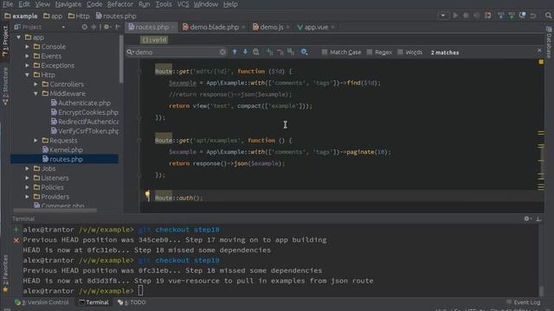Image resolution: width=554 pixels, height=311 pixels.
Task: Close terminal session red X icon
Action: (16, 240)
